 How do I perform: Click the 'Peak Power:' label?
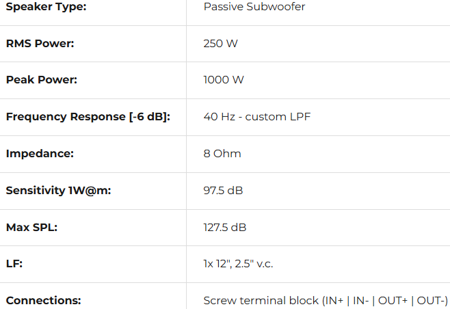click(41, 80)
